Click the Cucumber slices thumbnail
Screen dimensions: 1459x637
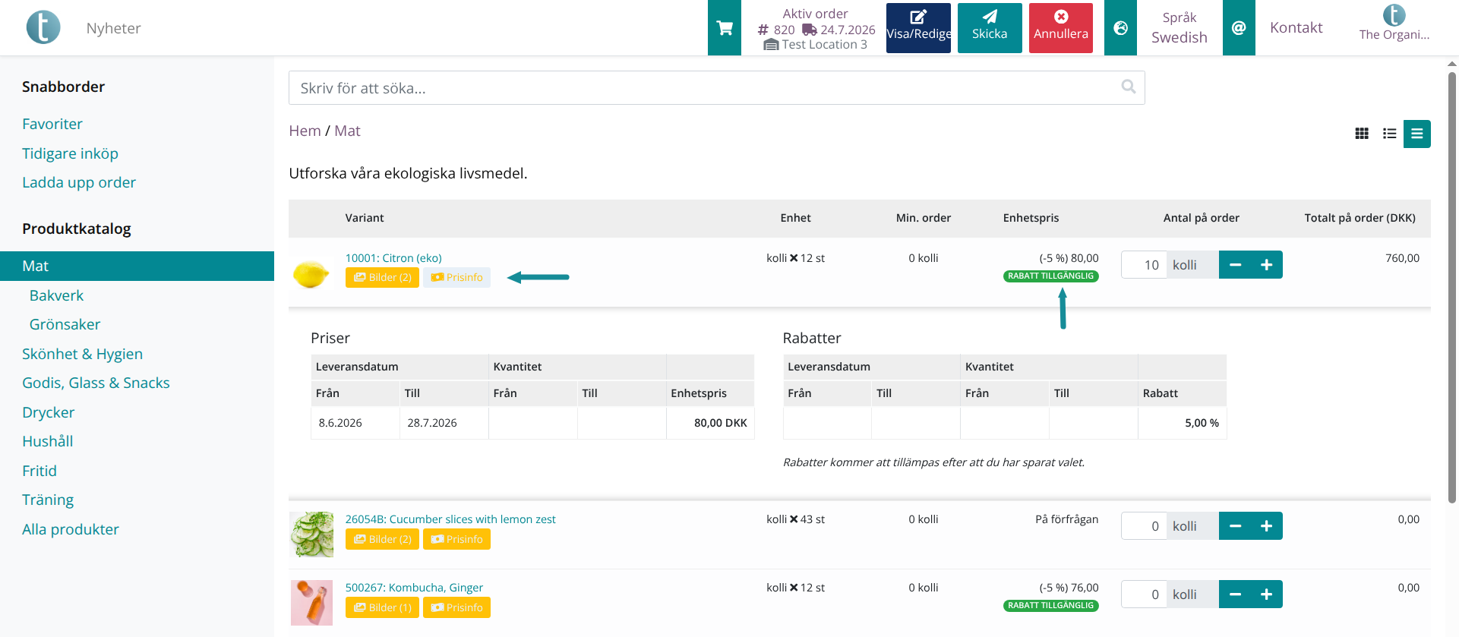coord(311,535)
